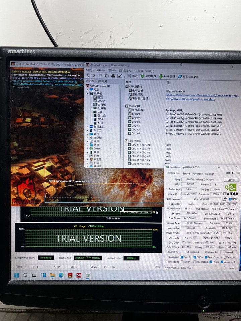The image size is (241, 321).
Task: Click the AIDA64 refresh icon
Action: tap(107, 76)
